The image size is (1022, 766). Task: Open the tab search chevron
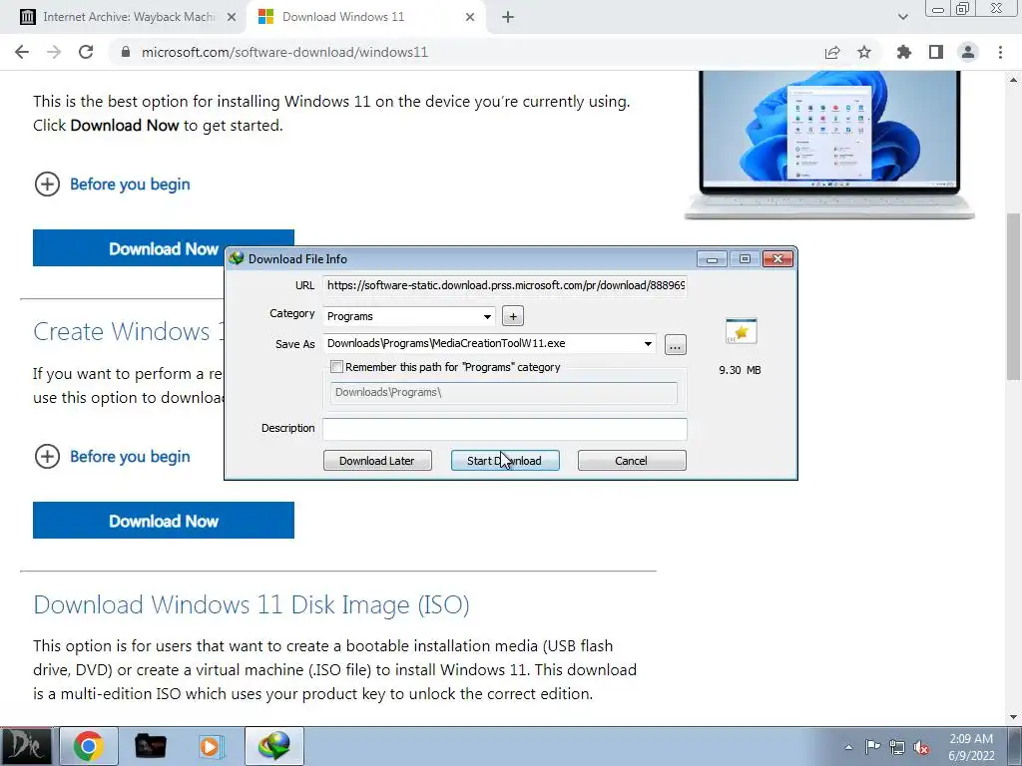902,17
